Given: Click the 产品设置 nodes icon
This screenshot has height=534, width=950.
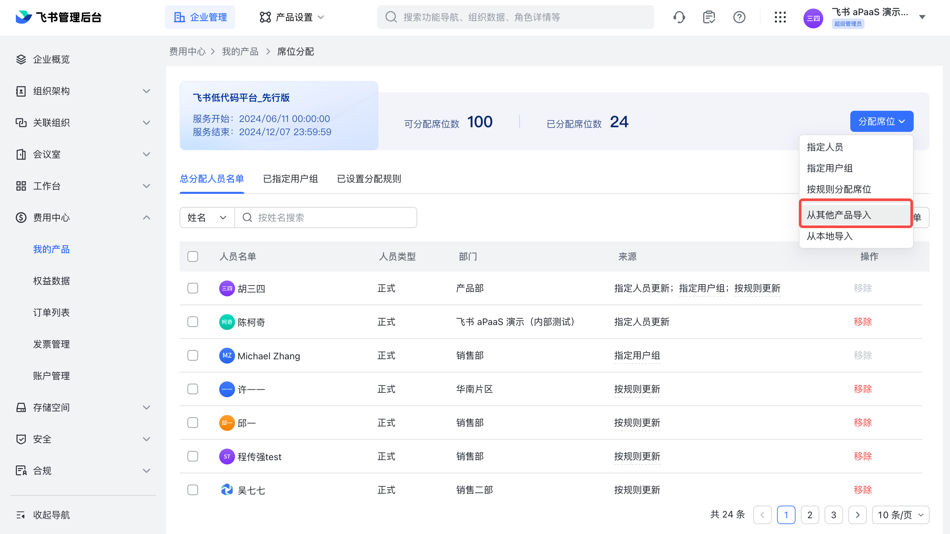Looking at the screenshot, I should (265, 17).
